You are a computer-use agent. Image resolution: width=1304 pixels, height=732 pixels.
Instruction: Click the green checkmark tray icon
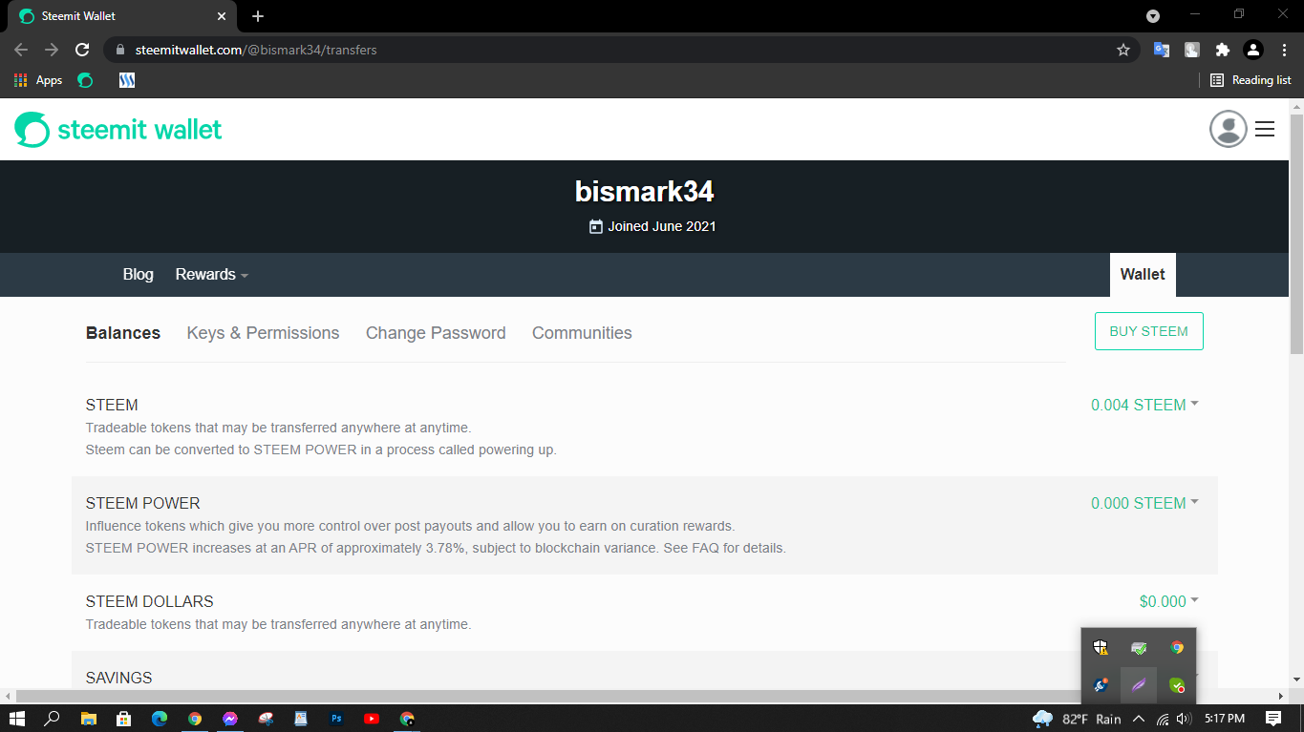[x=1177, y=685]
